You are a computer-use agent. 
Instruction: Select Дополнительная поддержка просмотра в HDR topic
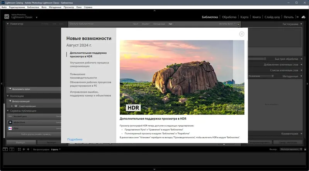(x=88, y=55)
